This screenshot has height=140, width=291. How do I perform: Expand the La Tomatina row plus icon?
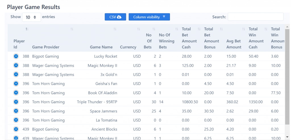click(16, 120)
